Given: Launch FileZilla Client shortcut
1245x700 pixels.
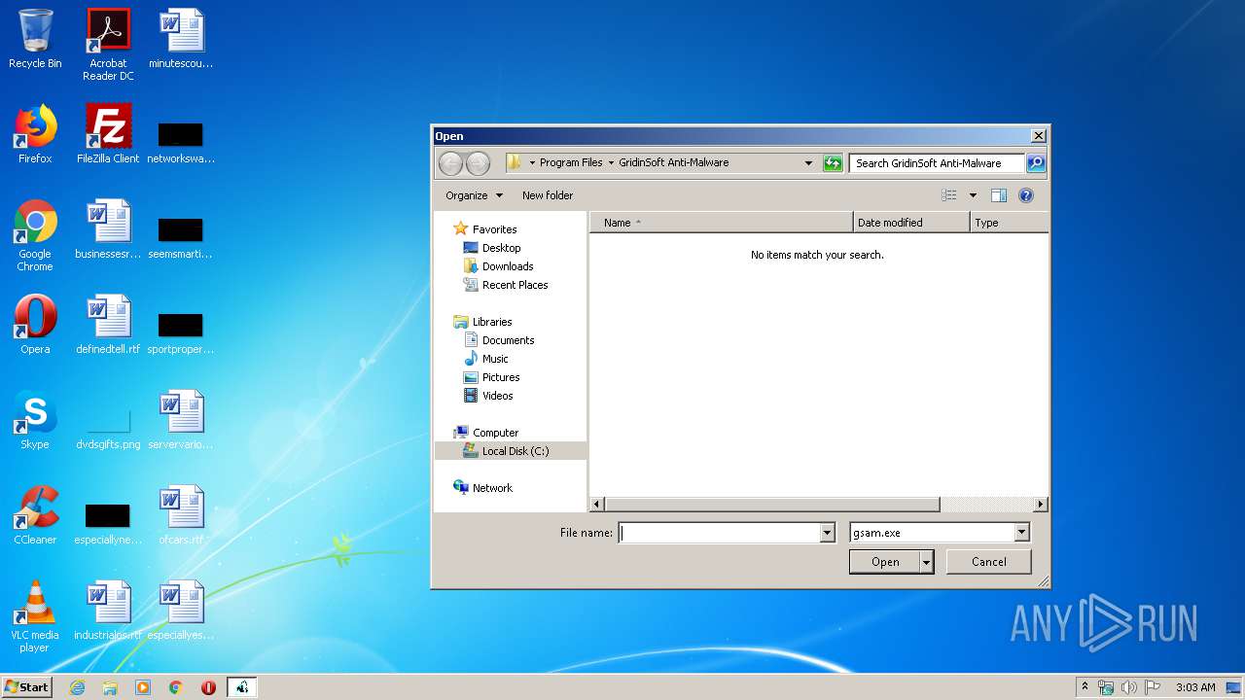Looking at the screenshot, I should [x=108, y=134].
